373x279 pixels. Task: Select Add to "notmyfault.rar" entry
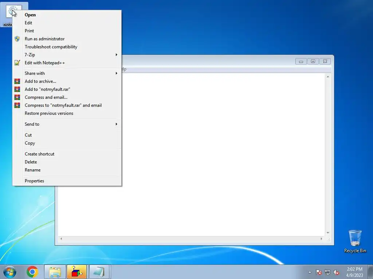(67, 89)
